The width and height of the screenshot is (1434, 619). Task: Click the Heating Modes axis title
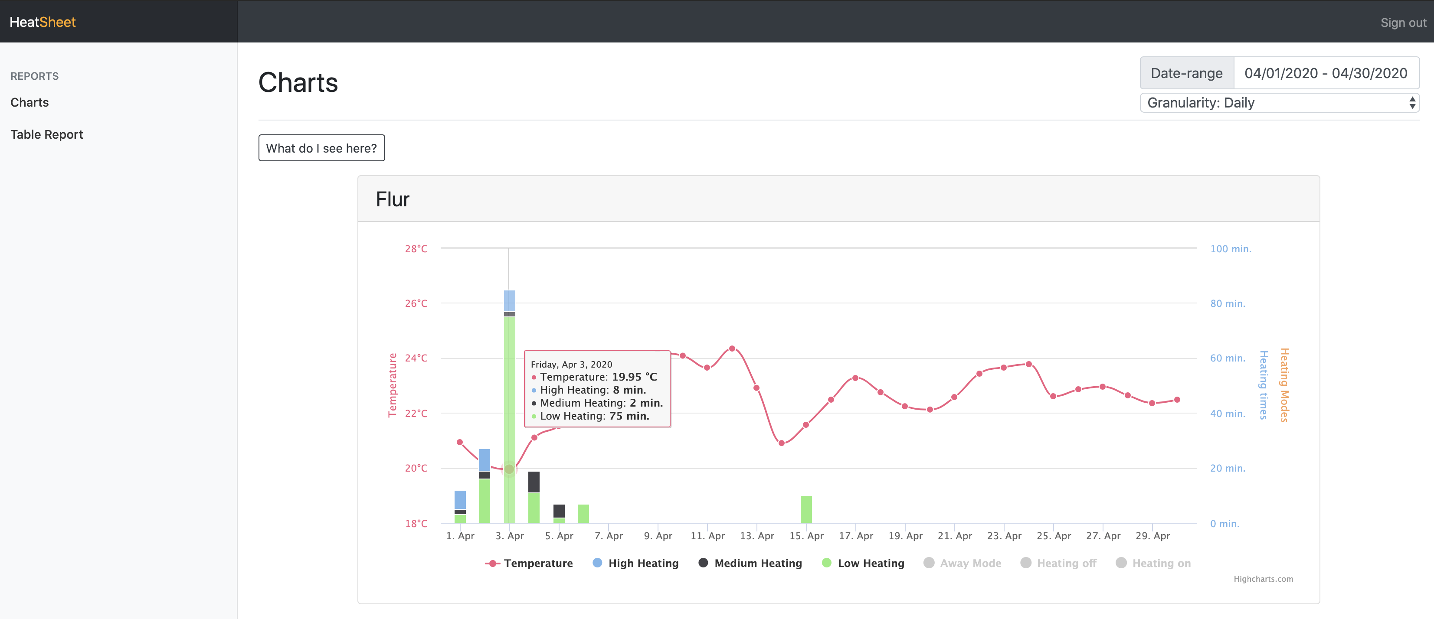(x=1285, y=385)
